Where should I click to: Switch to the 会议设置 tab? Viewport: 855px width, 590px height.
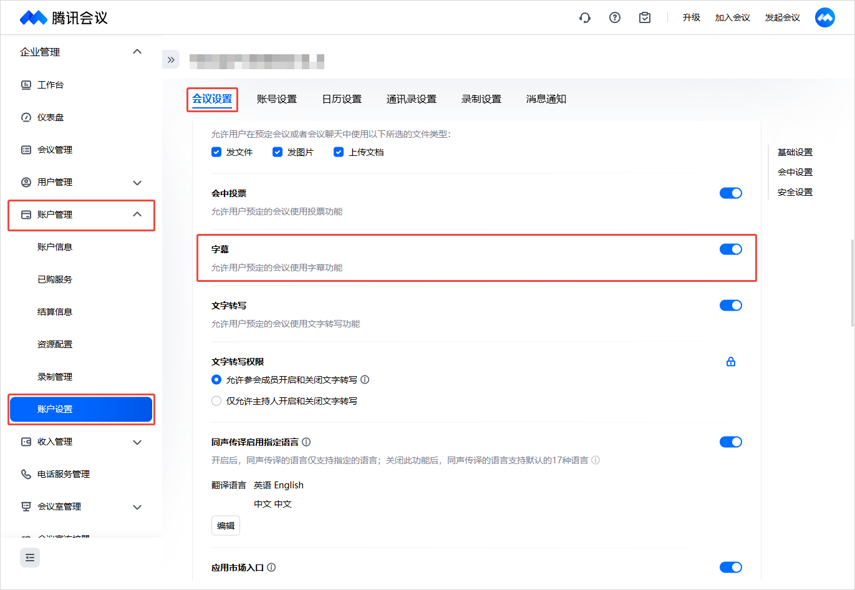click(x=212, y=99)
